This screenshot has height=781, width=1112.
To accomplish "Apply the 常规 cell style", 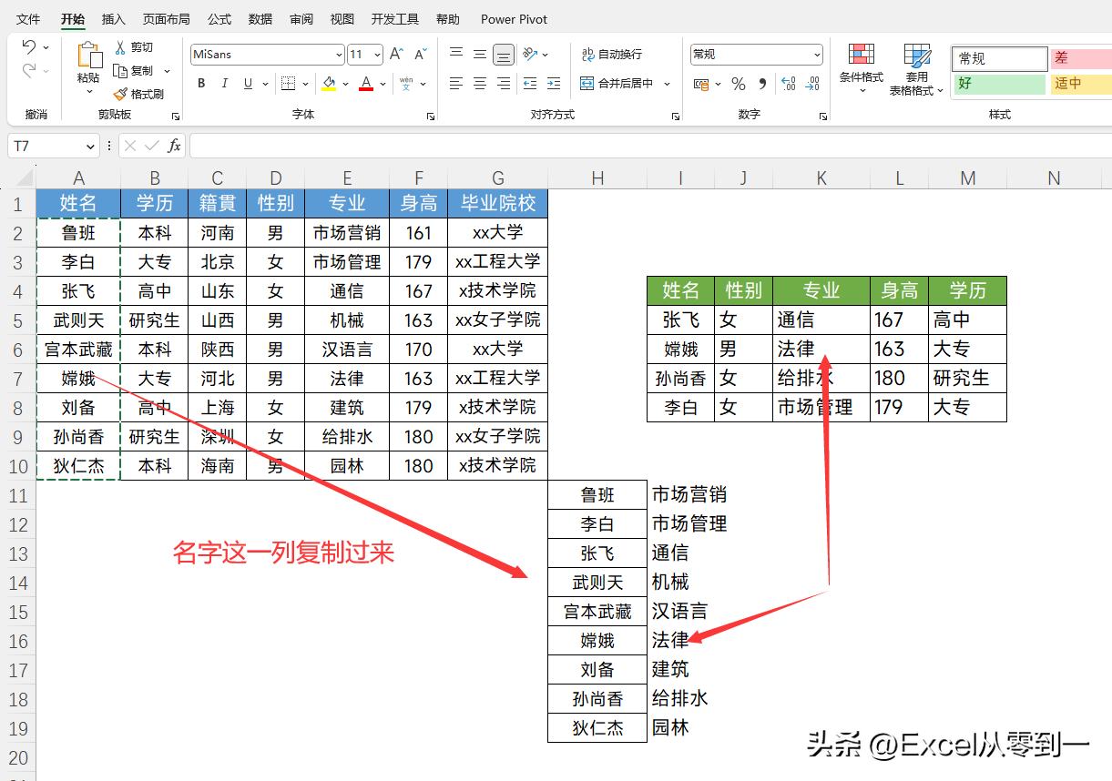I will pos(1000,58).
